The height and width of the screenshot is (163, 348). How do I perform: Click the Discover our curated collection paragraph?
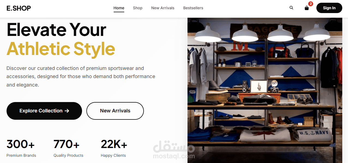pos(81,76)
